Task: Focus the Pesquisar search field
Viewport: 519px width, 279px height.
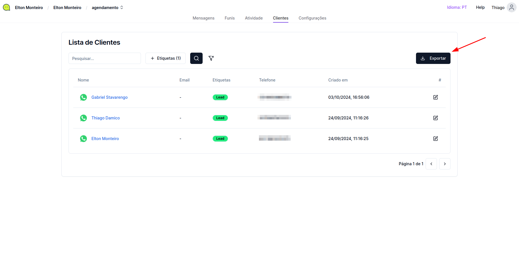Action: coord(104,58)
